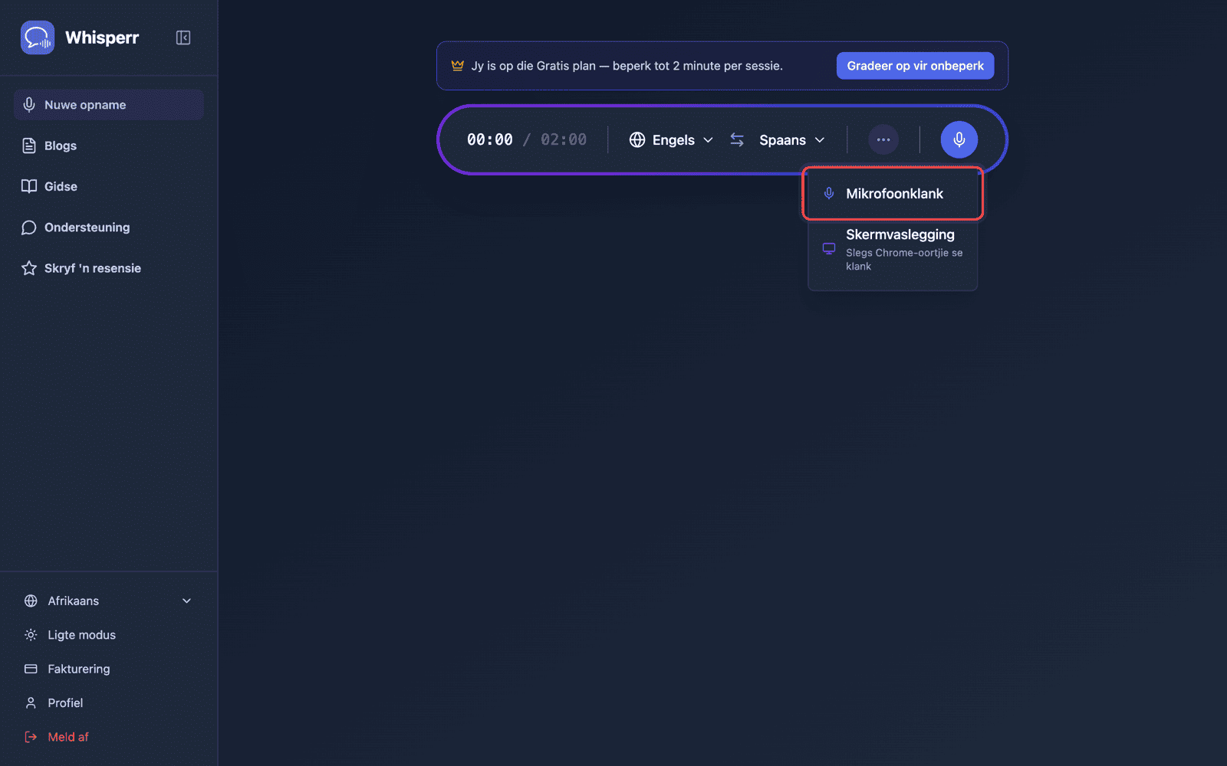Click the 00:00 elapsed timer
This screenshot has height=766, width=1227.
point(490,139)
